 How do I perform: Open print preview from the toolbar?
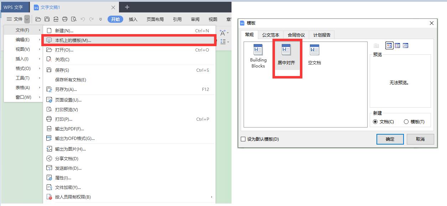pyautogui.click(x=74, y=19)
